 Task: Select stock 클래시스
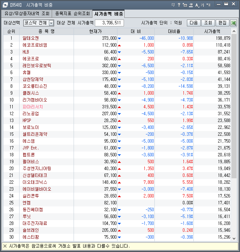point(31,93)
